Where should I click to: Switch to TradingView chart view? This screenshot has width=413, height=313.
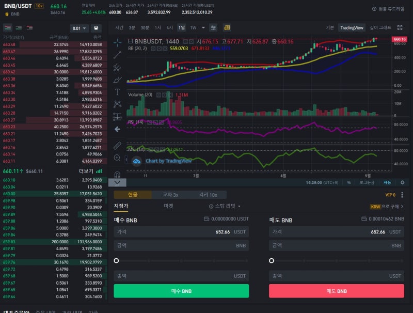pyautogui.click(x=352, y=28)
